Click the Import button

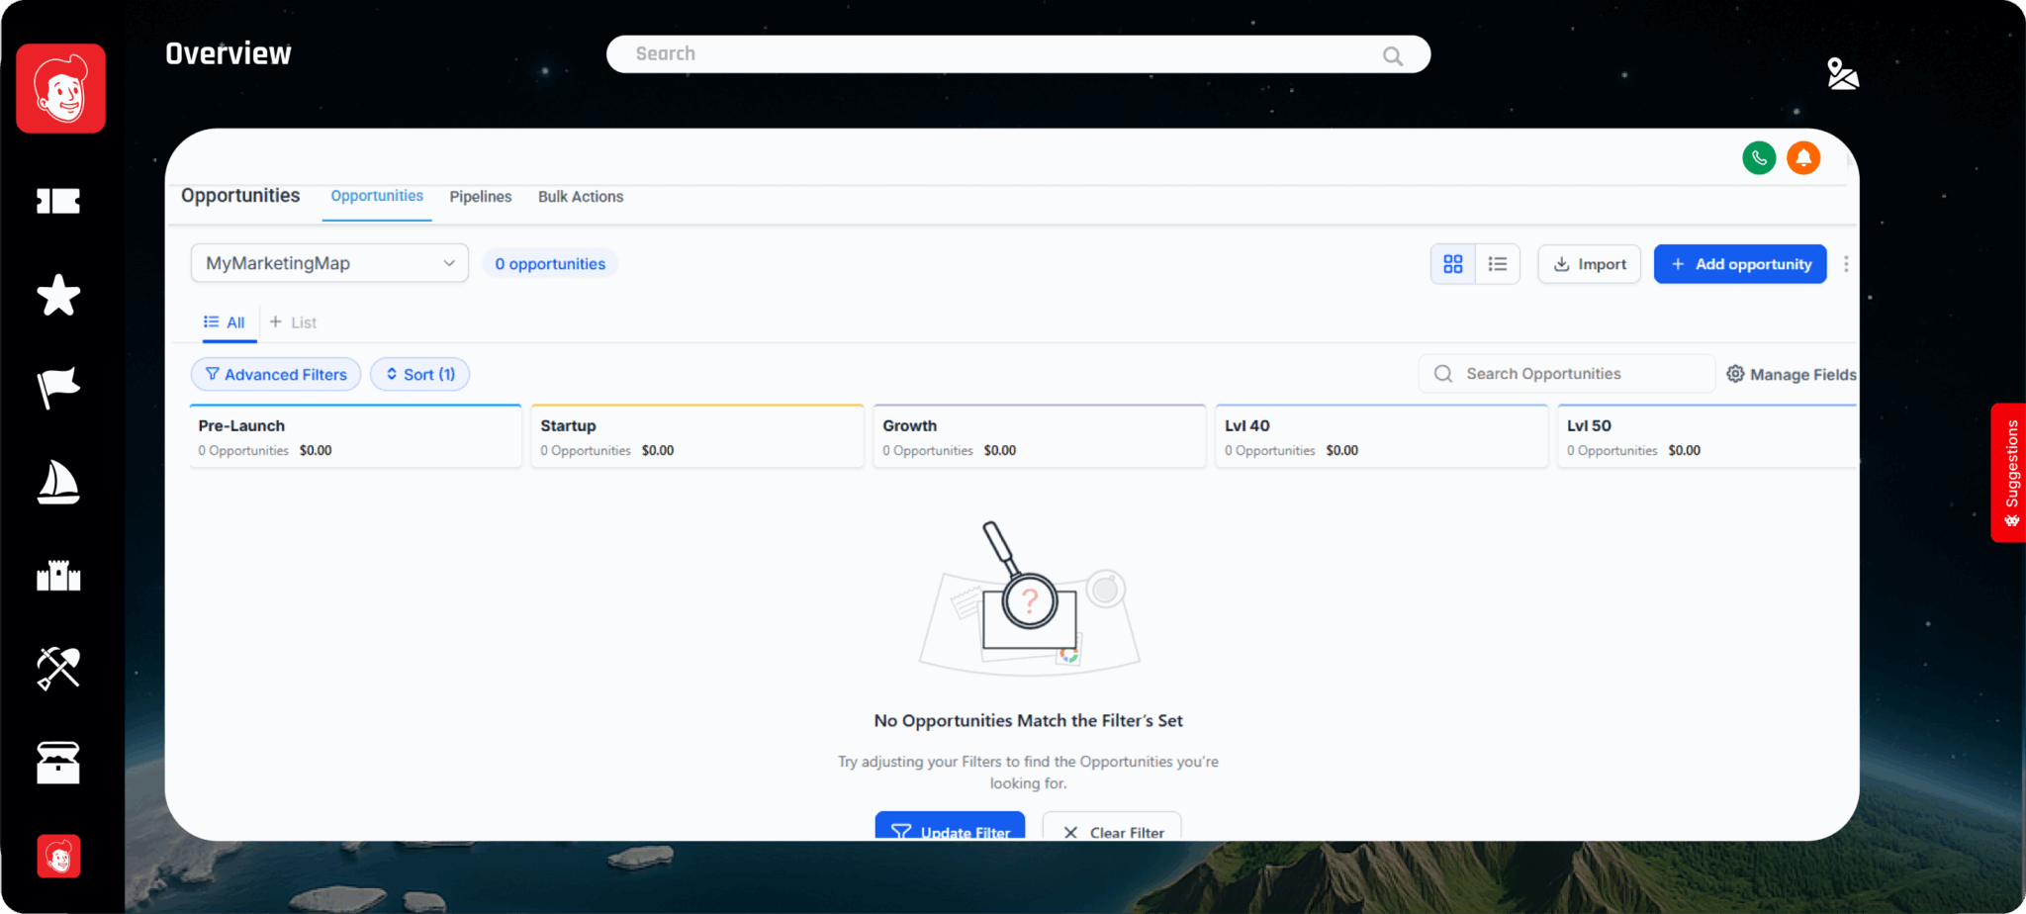click(x=1590, y=264)
